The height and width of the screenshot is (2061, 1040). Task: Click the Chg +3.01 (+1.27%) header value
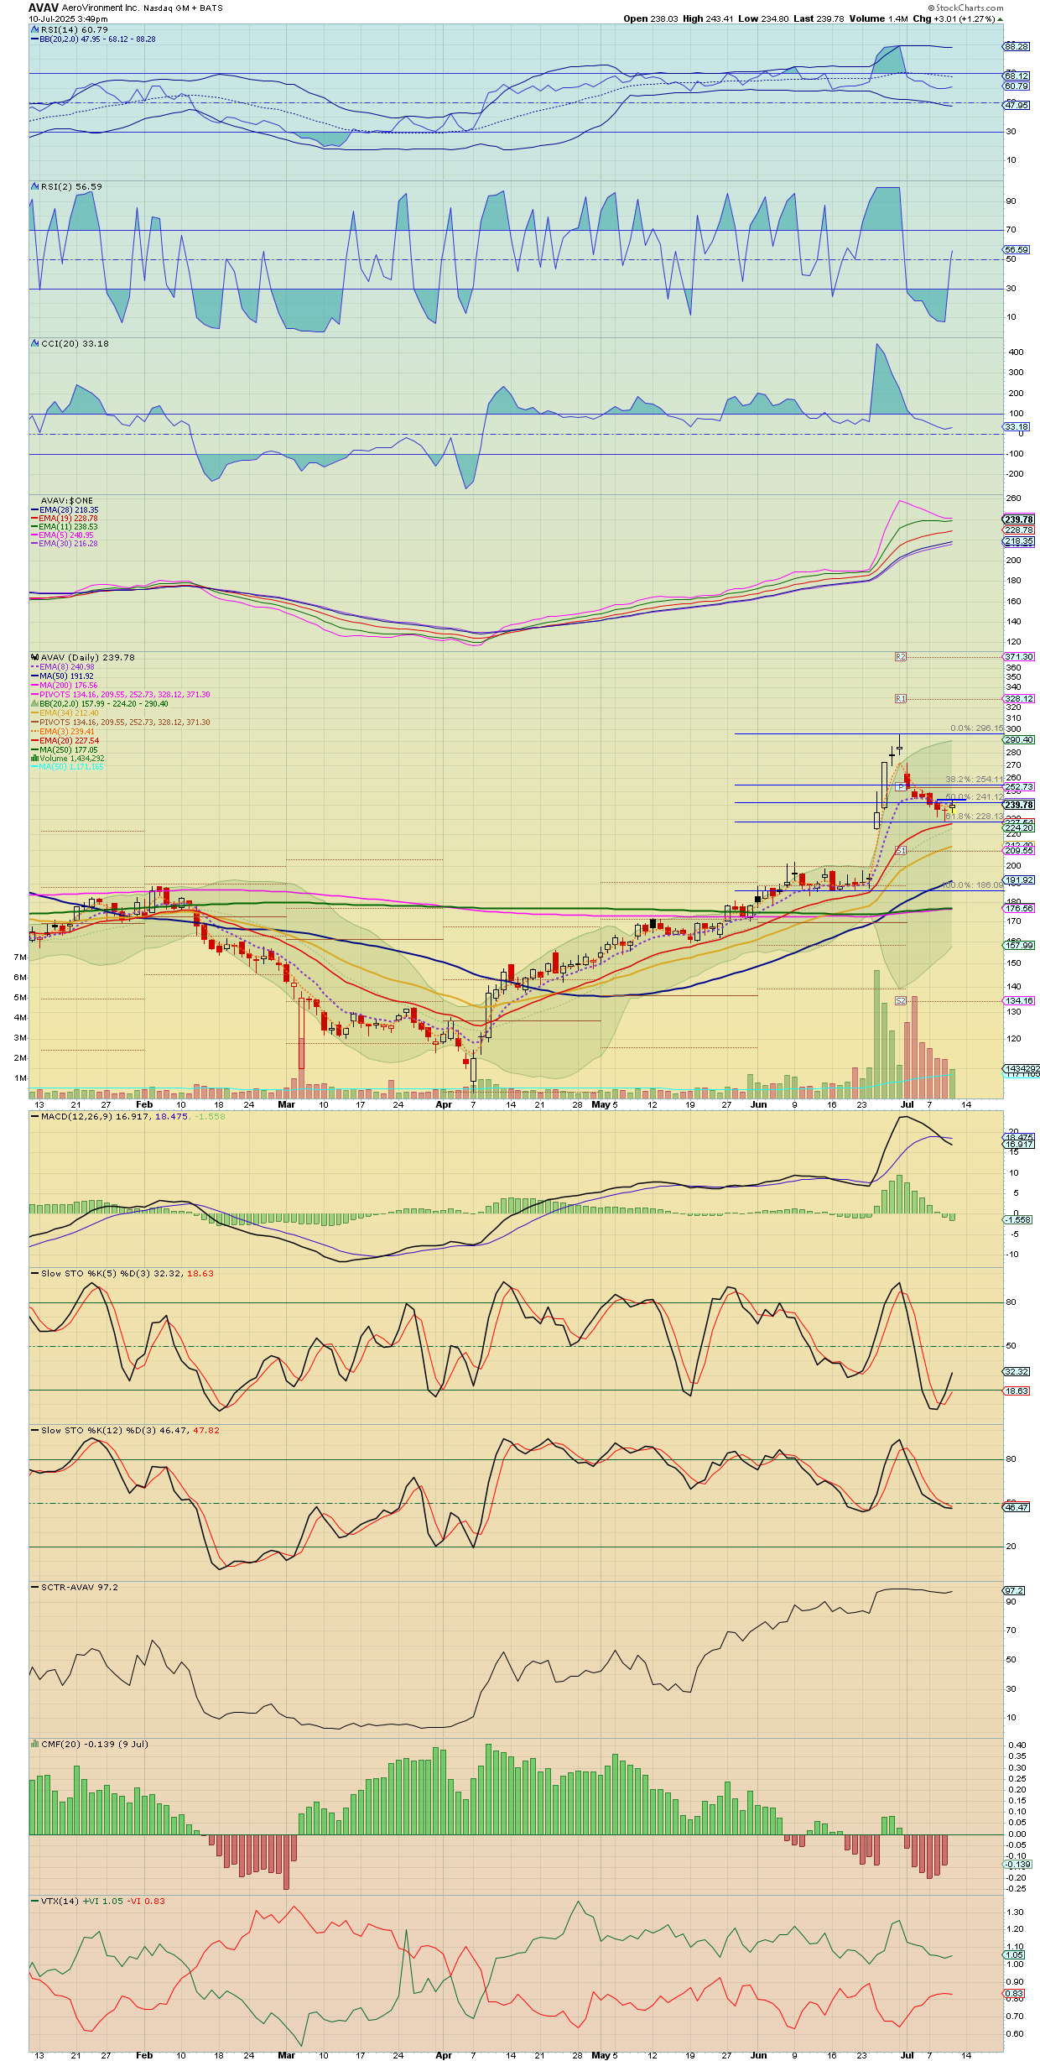(x=958, y=18)
